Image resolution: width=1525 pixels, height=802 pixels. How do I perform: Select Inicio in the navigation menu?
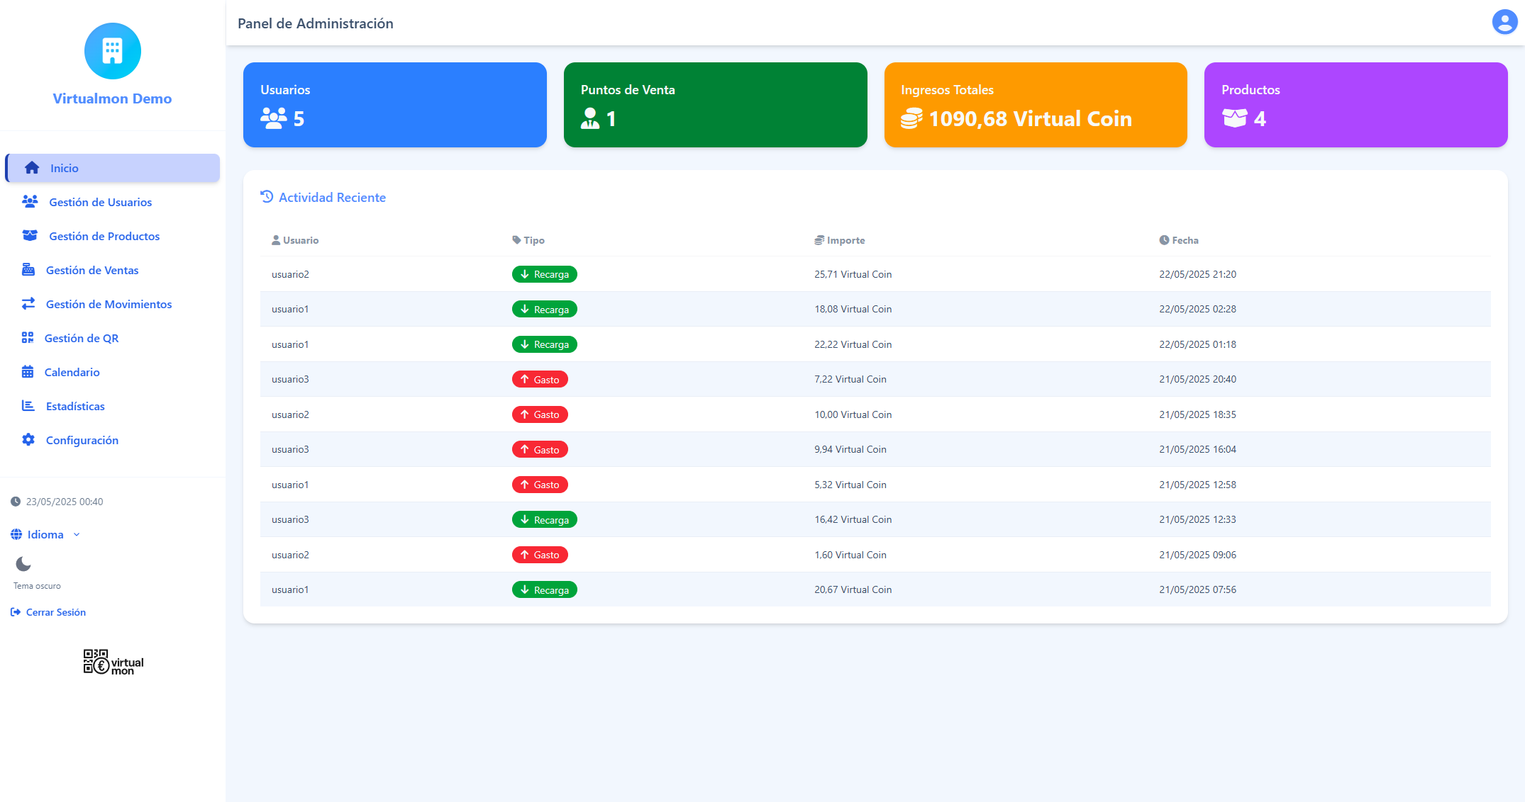65,168
